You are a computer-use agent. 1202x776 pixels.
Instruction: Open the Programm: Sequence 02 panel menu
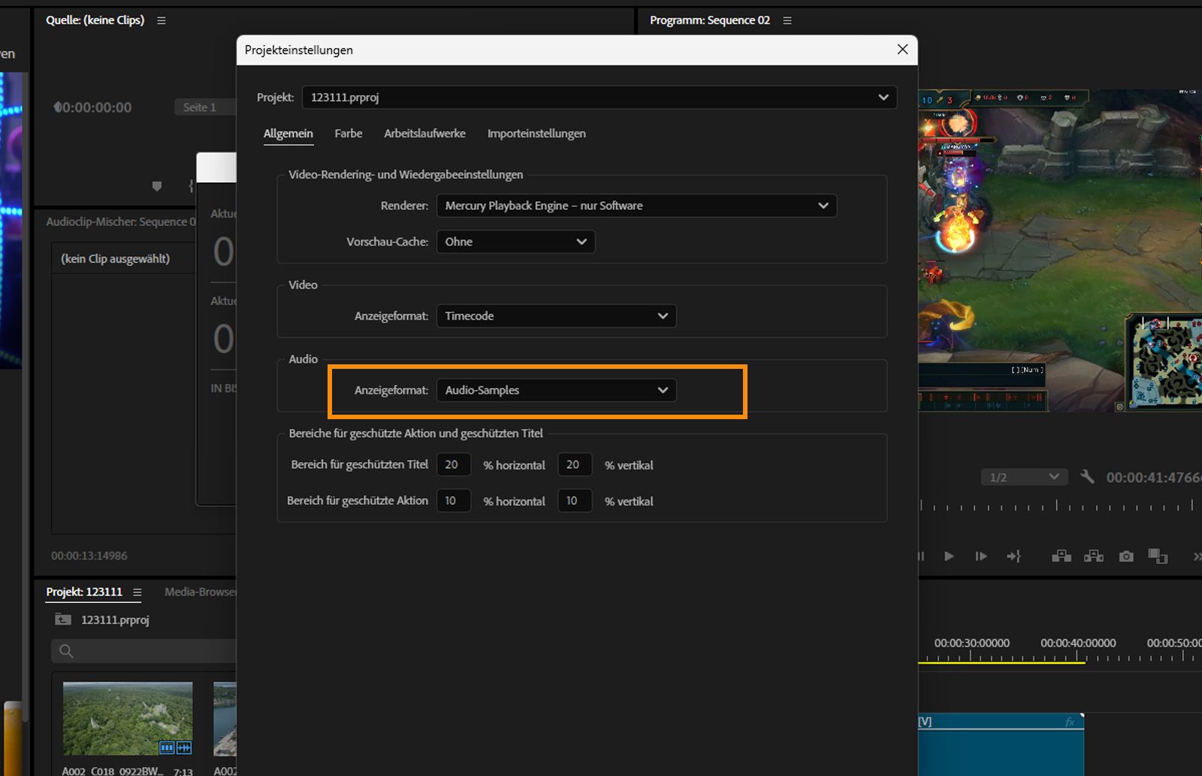(787, 20)
